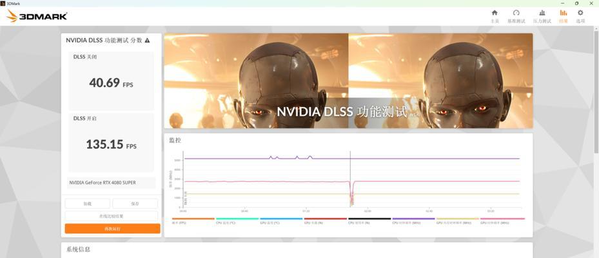This screenshot has width=599, height=258.
Task: Click the 监控 monitoring heading
Action: pos(175,140)
